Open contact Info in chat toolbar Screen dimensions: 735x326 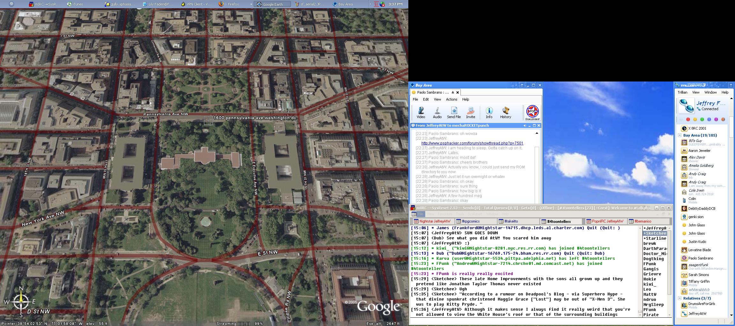(x=489, y=113)
